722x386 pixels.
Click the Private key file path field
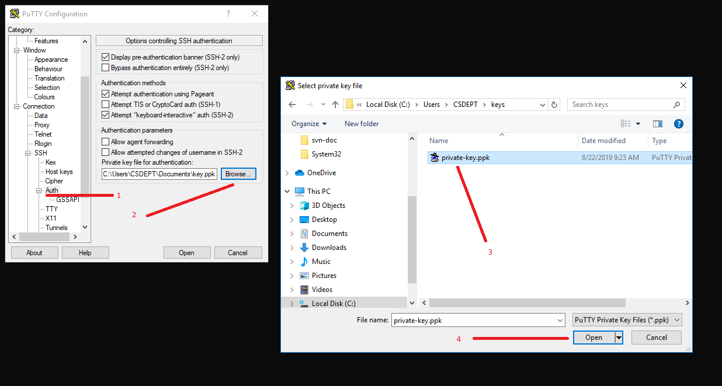159,174
